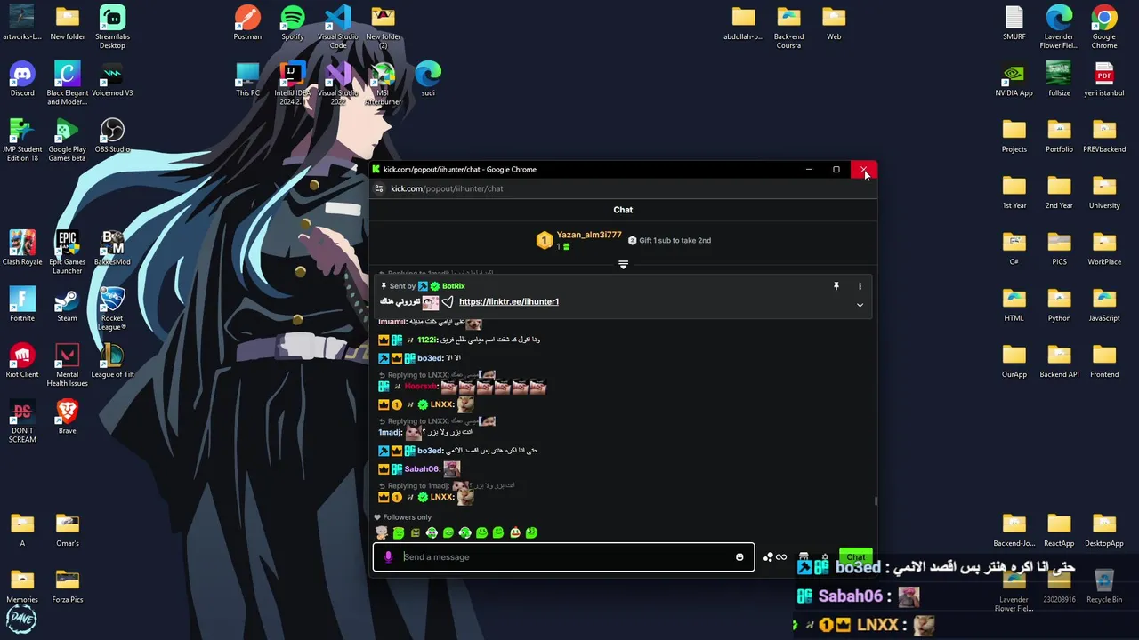The width and height of the screenshot is (1139, 640).
Task: Open the shop icon beside chat settings
Action: (x=804, y=557)
